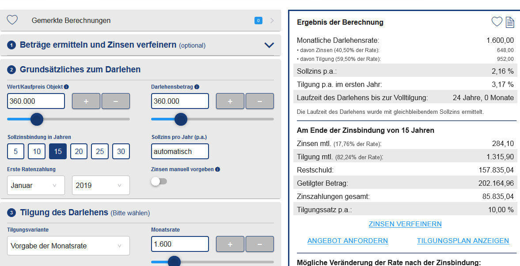Viewport: 520px width, 266px height.
Task: Expand Beträge ermitteln und Zinsen verfeinern section
Action: (269, 45)
